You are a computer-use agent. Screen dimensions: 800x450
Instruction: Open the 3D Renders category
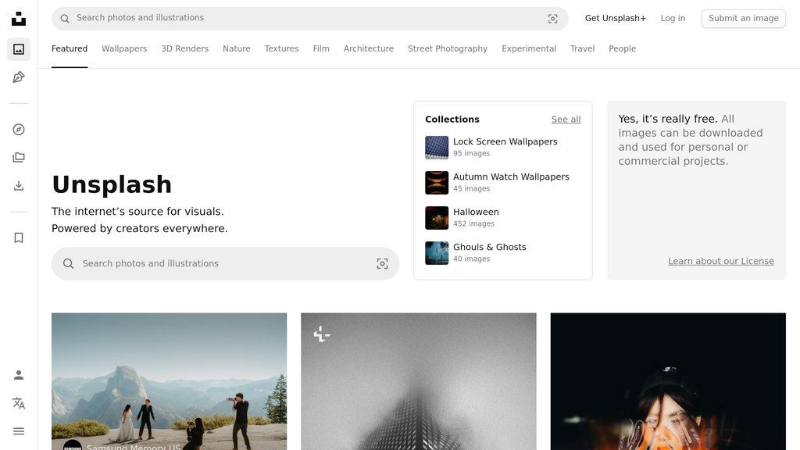[x=184, y=48]
